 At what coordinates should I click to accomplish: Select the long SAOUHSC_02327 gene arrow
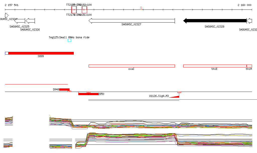click(x=132, y=21)
